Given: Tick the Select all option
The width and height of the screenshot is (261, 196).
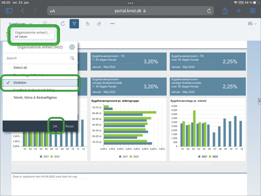Looking at the screenshot, I should coord(20,68).
